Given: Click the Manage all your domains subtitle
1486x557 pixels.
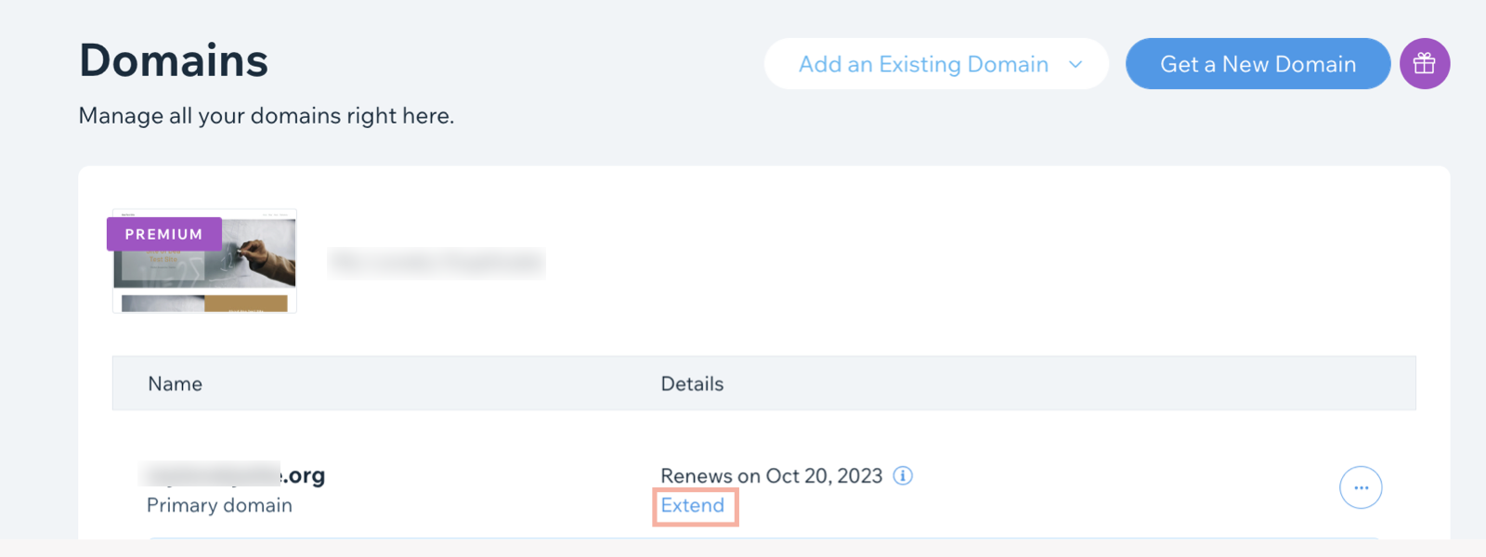Looking at the screenshot, I should [x=267, y=116].
